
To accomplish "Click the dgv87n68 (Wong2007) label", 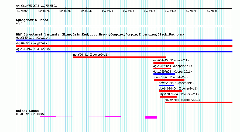I will click(32, 43).
